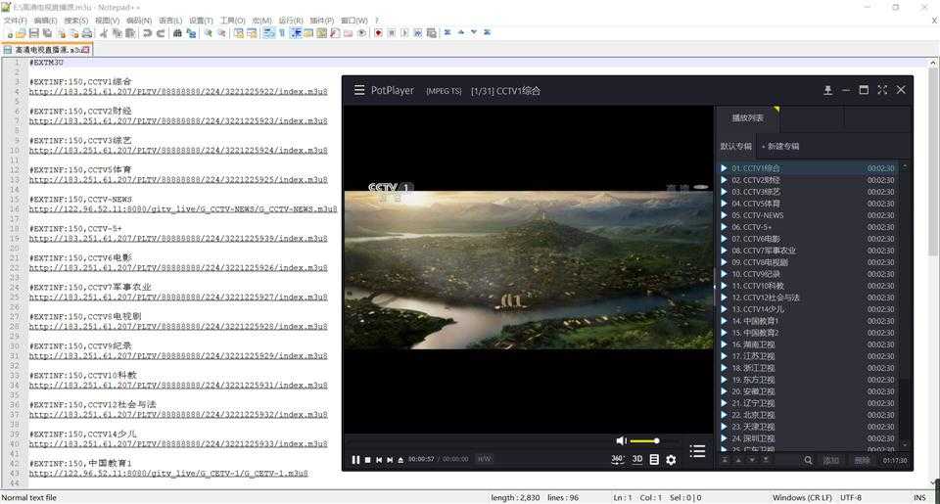
Task: Click the Save All toolbar icon
Action: coord(47,33)
